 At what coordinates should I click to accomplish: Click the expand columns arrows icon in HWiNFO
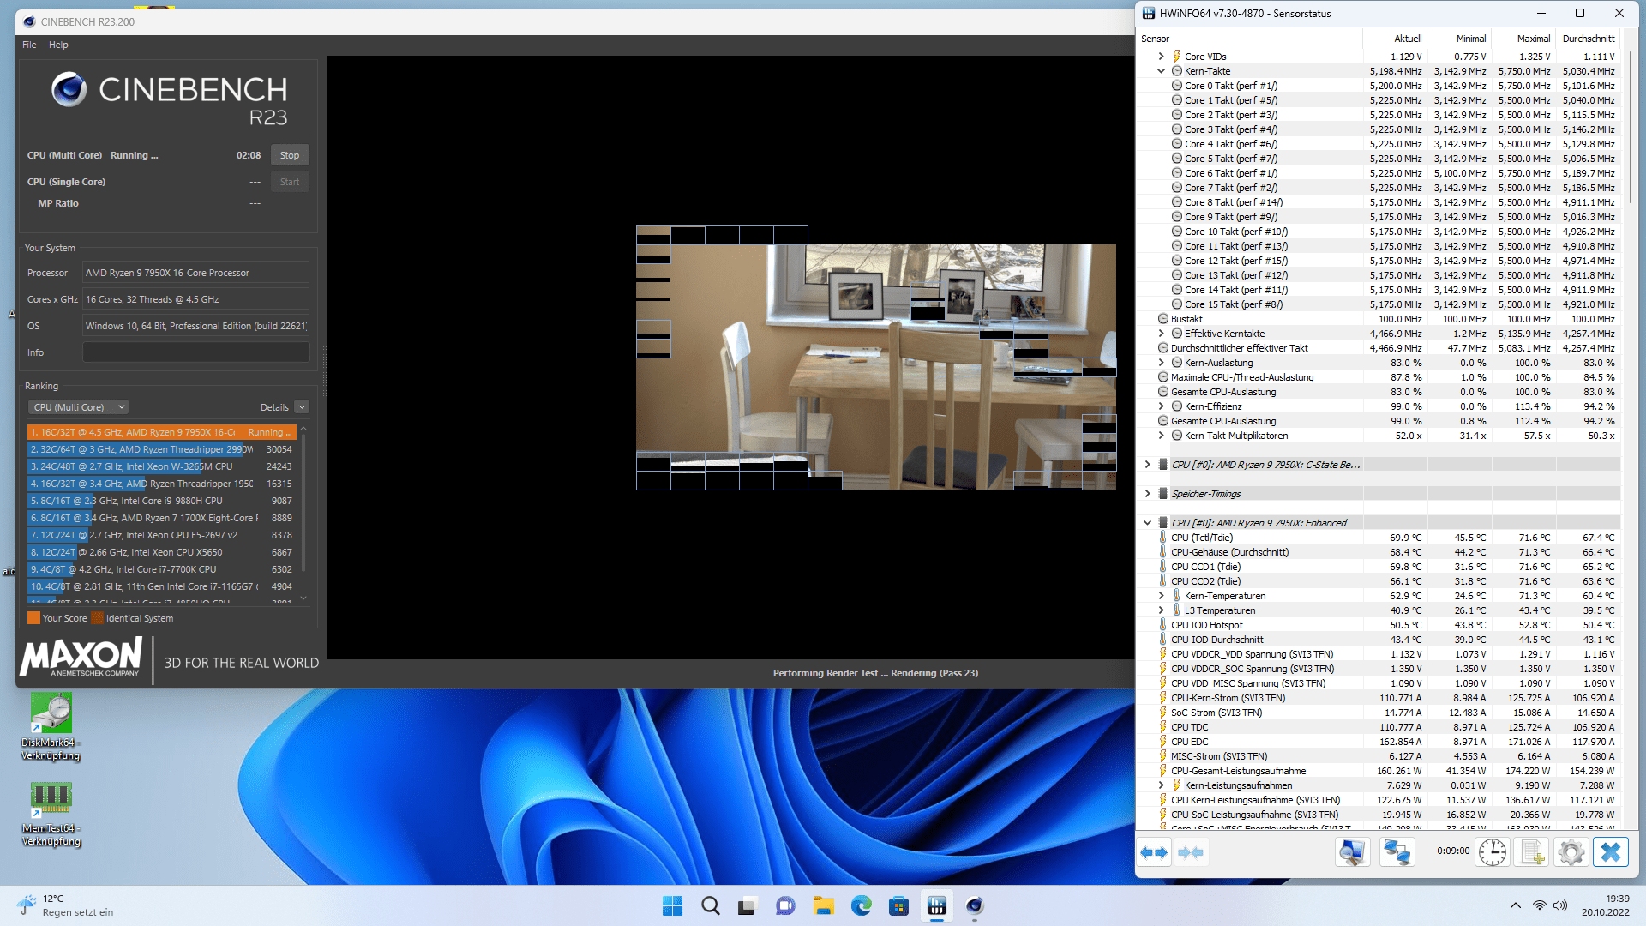pyautogui.click(x=1154, y=852)
